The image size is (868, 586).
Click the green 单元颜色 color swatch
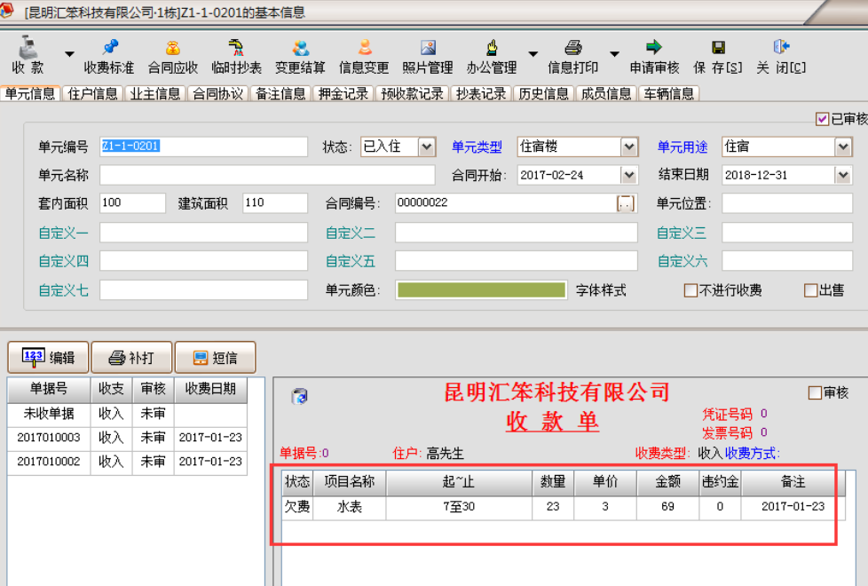point(482,290)
